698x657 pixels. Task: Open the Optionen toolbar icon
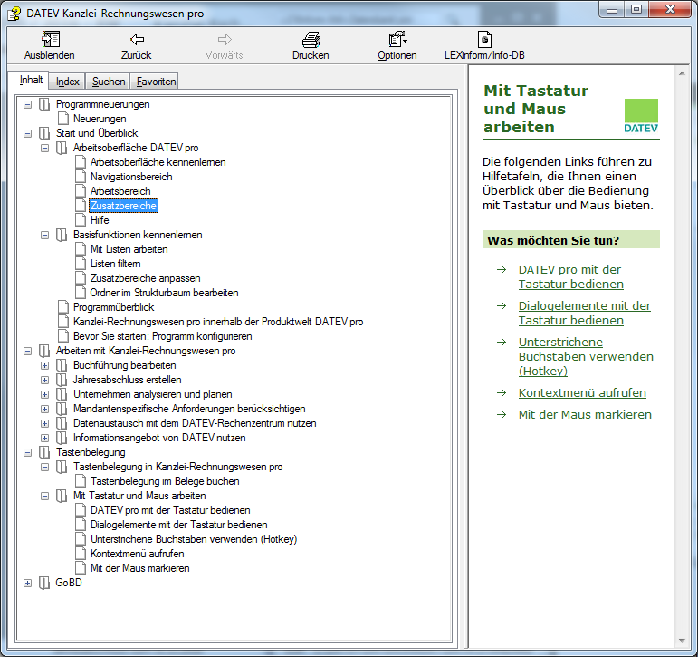coord(397,39)
